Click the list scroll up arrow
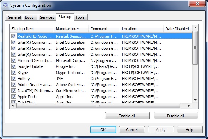Image resolution: width=208 pixels, height=139 pixels. 195,28
